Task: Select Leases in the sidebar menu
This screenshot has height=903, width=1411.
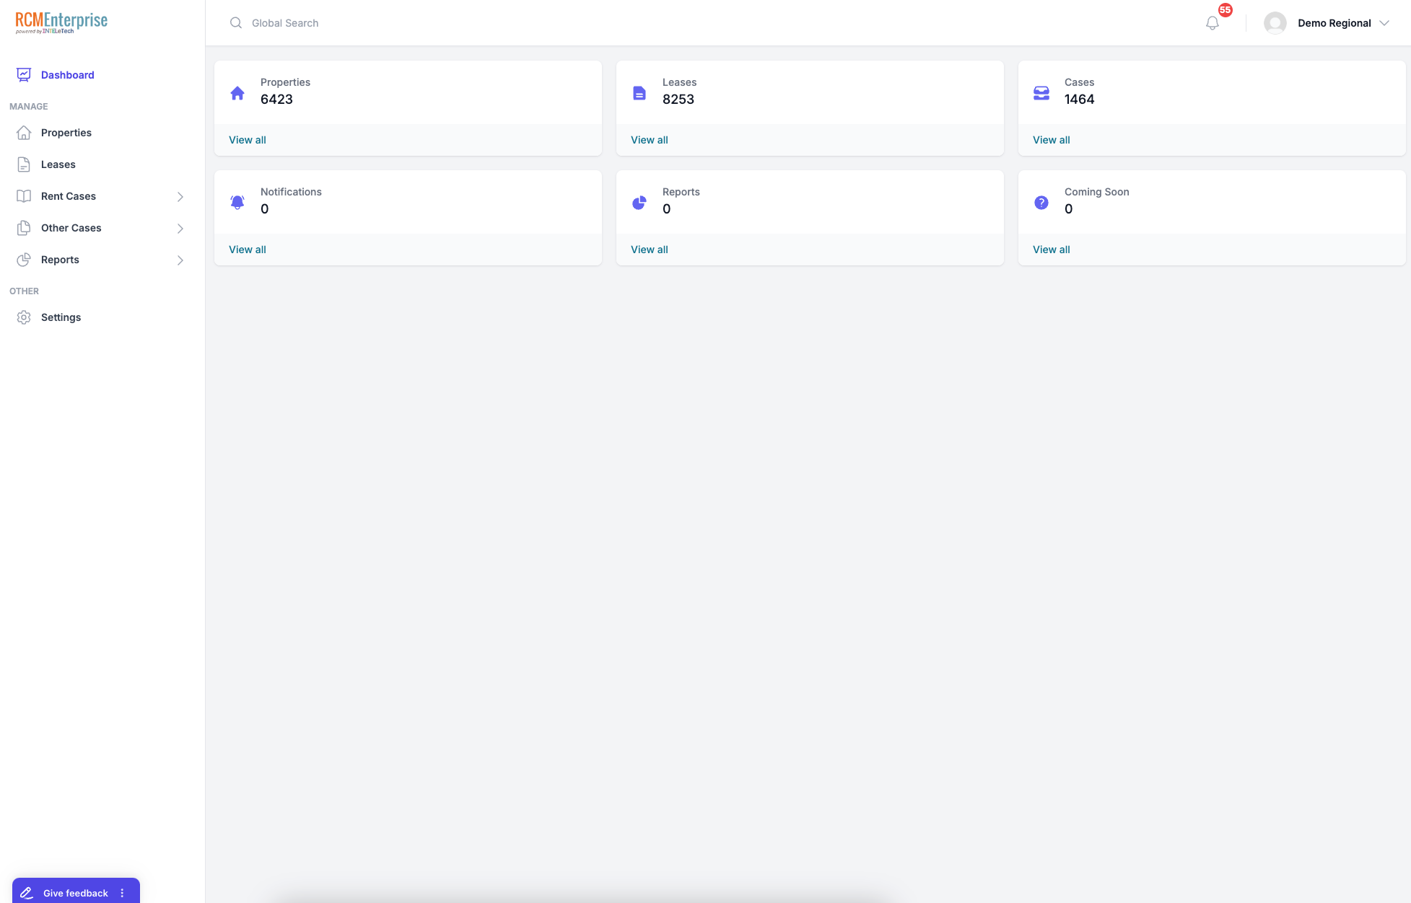Action: (58, 164)
